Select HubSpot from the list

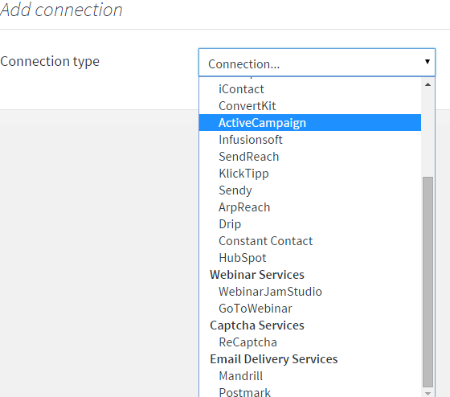tap(310, 258)
